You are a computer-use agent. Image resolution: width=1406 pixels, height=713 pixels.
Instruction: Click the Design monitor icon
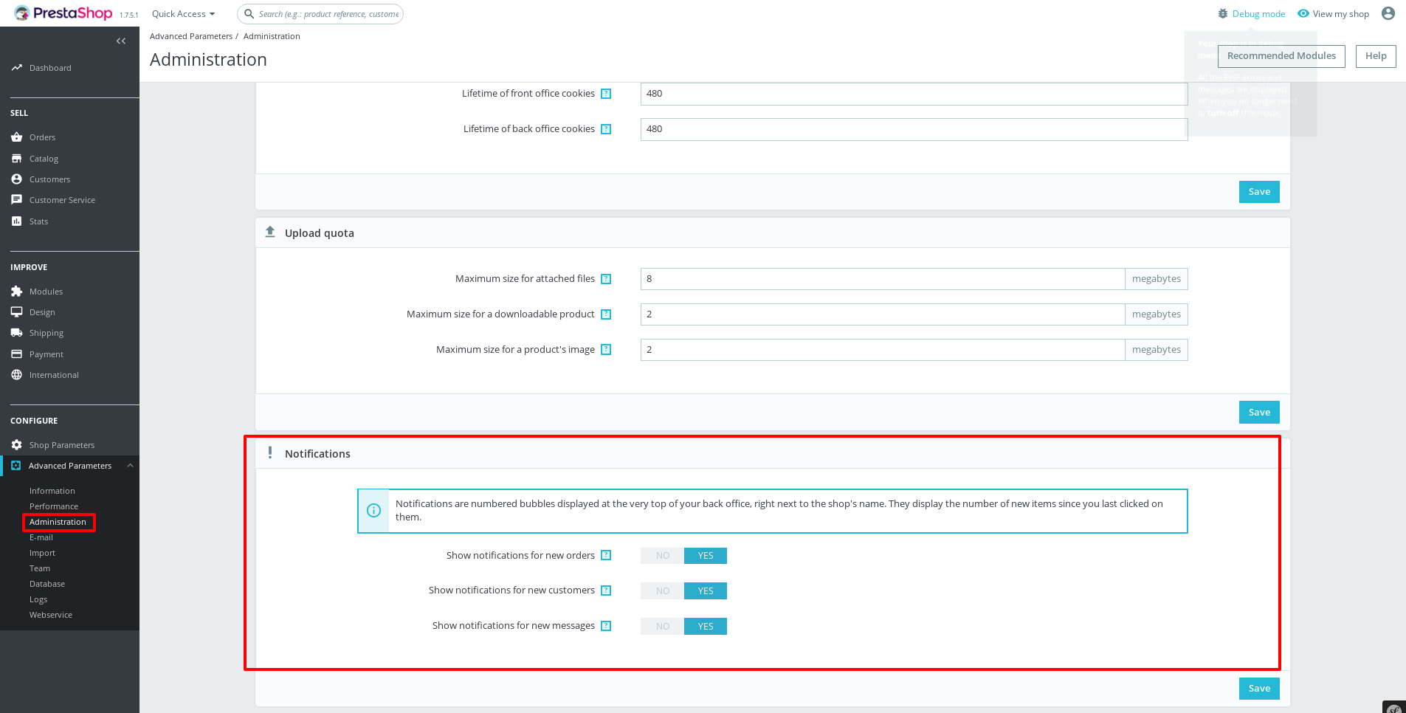click(17, 312)
